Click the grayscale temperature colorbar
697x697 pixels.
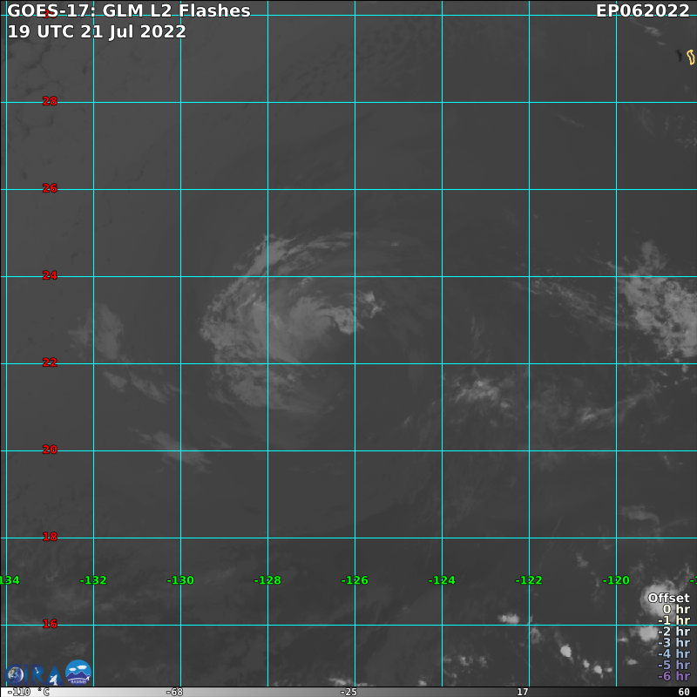(x=348, y=692)
